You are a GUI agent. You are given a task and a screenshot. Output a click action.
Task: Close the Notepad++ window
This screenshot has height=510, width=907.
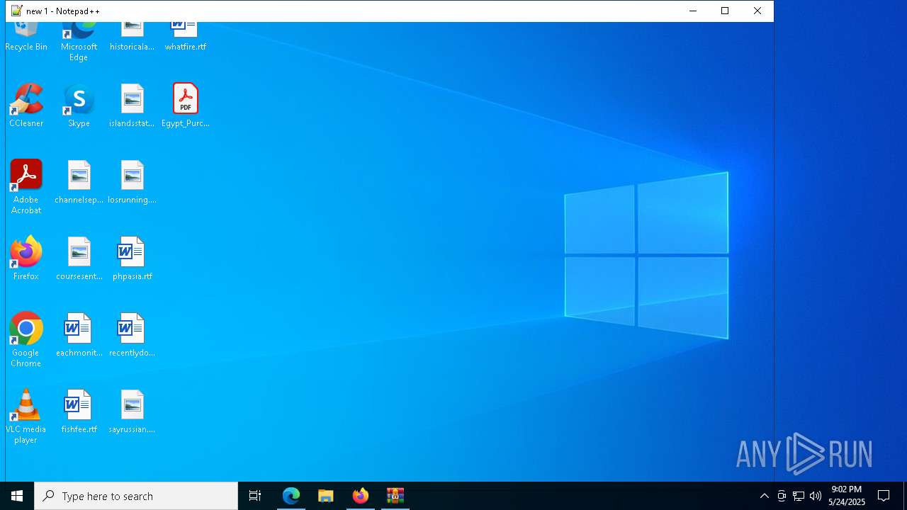(757, 11)
